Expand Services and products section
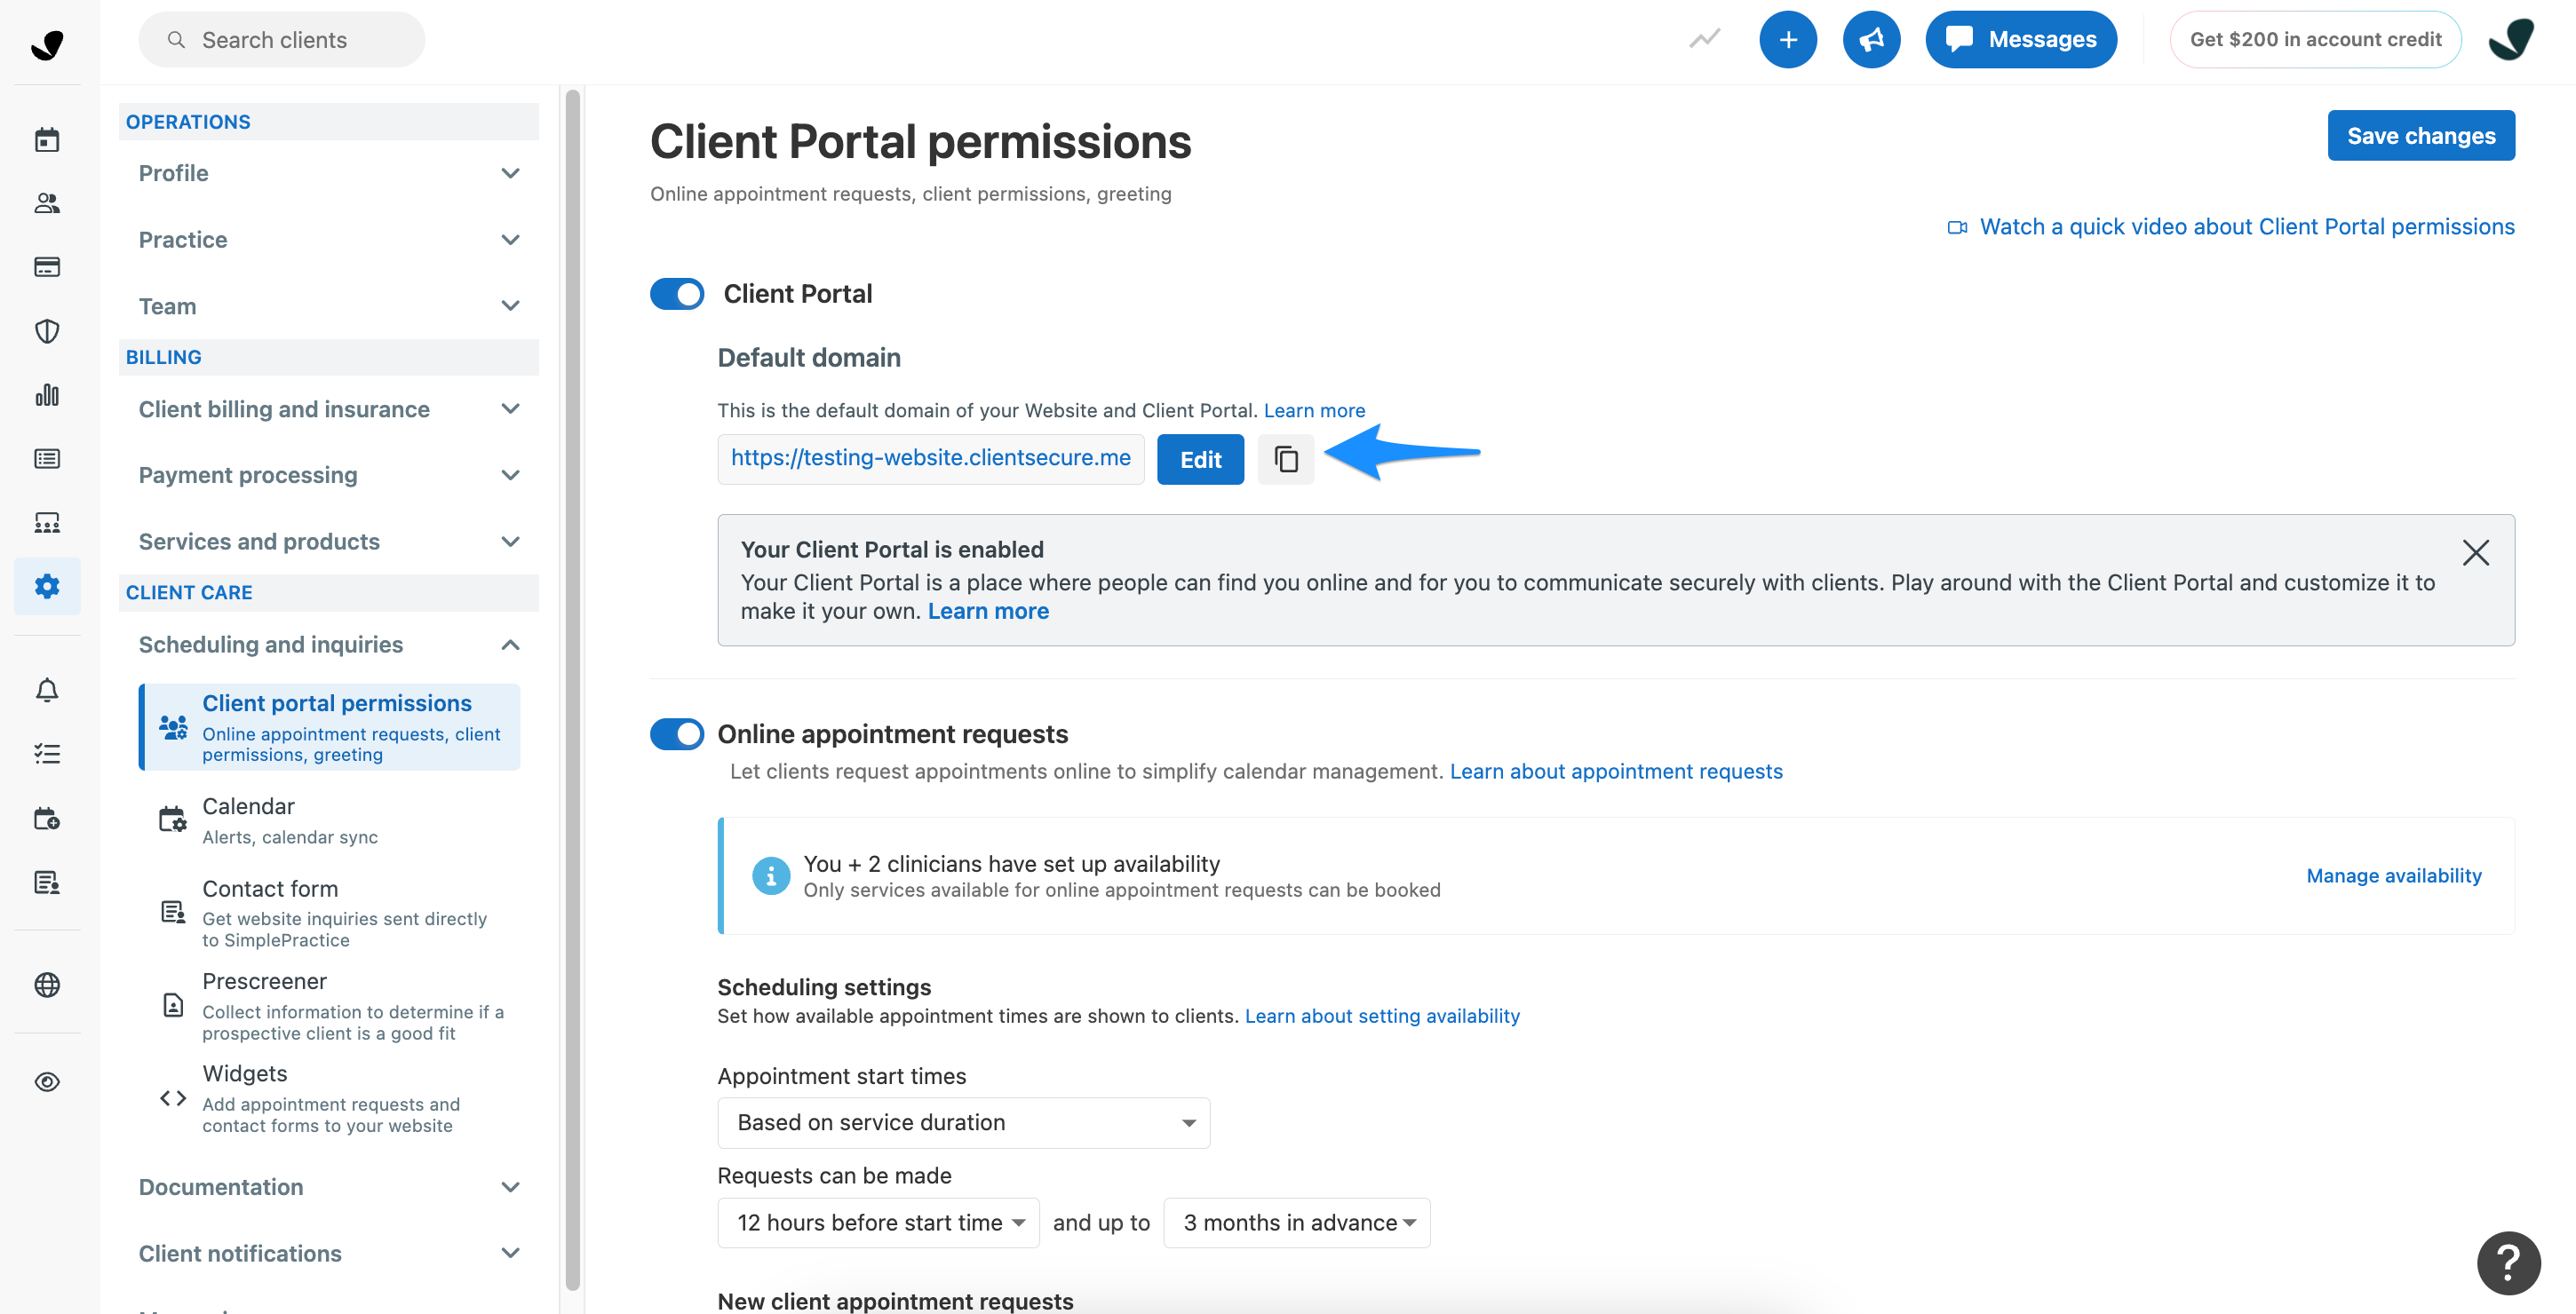The height and width of the screenshot is (1314, 2576). click(x=329, y=542)
